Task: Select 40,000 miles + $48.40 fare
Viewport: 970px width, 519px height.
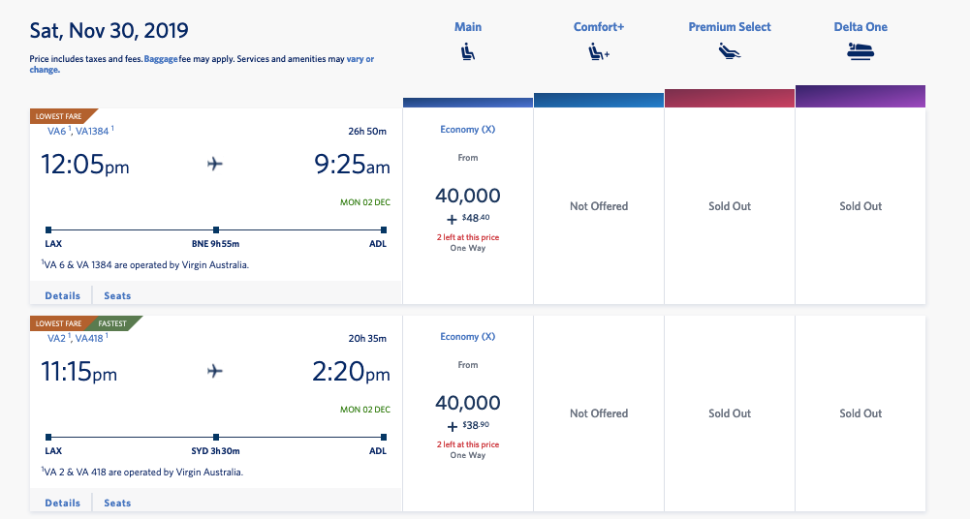Action: coord(468,204)
